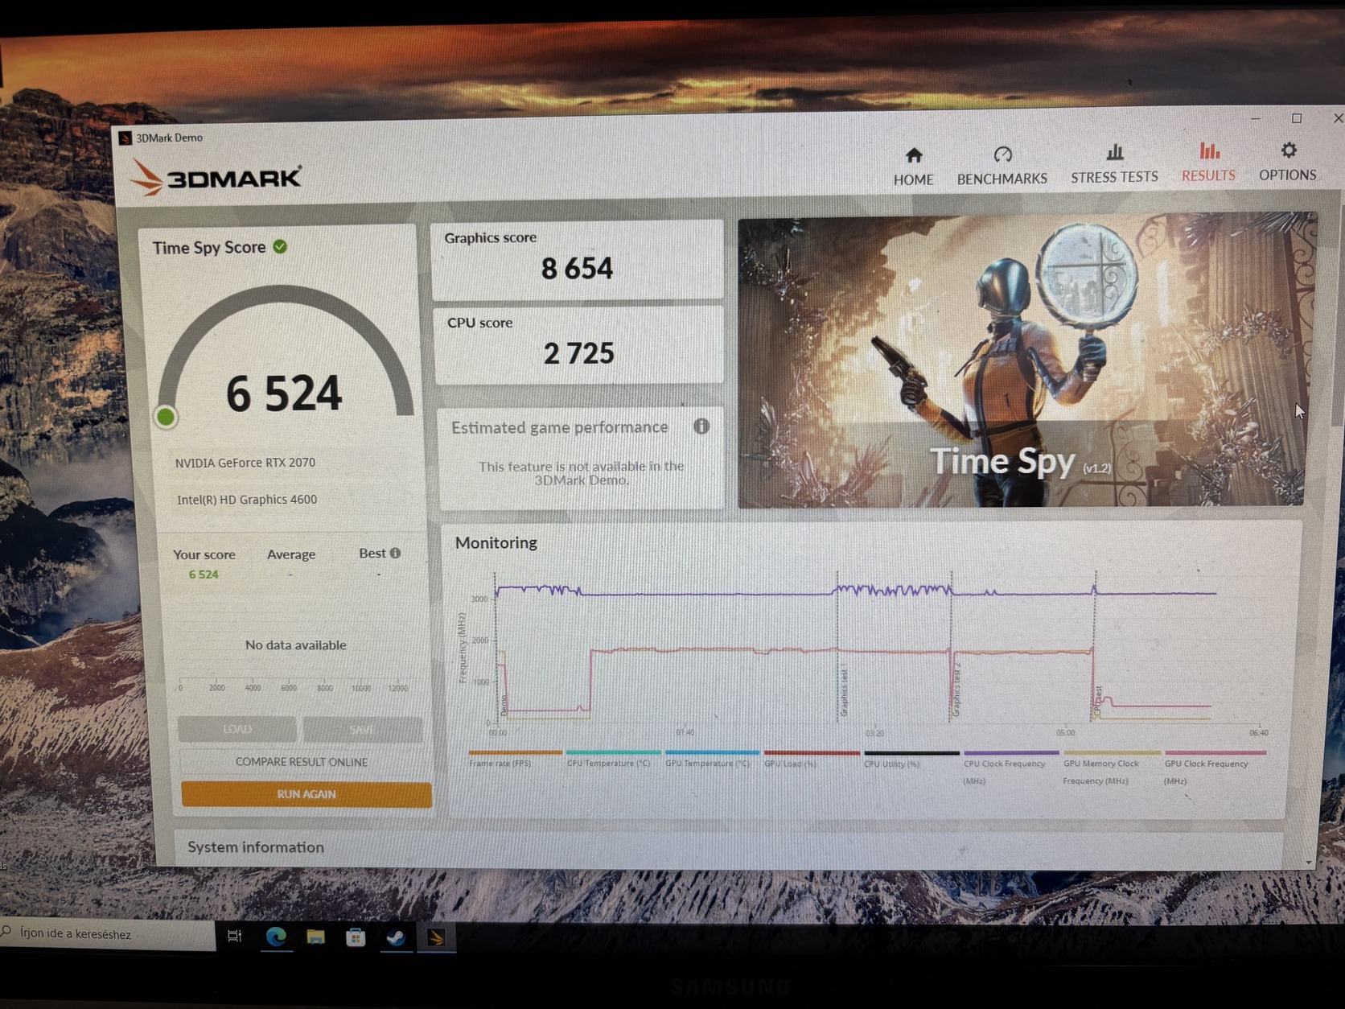The width and height of the screenshot is (1345, 1009).
Task: Click the green validation check beside Time Spy Score
Action: coord(280,246)
